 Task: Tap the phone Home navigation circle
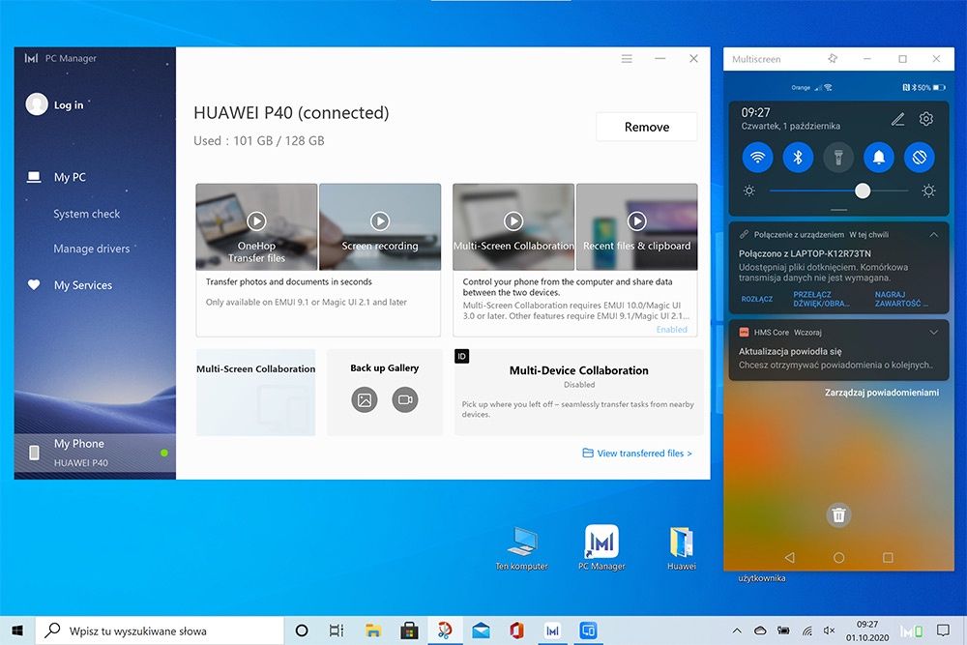(x=838, y=557)
